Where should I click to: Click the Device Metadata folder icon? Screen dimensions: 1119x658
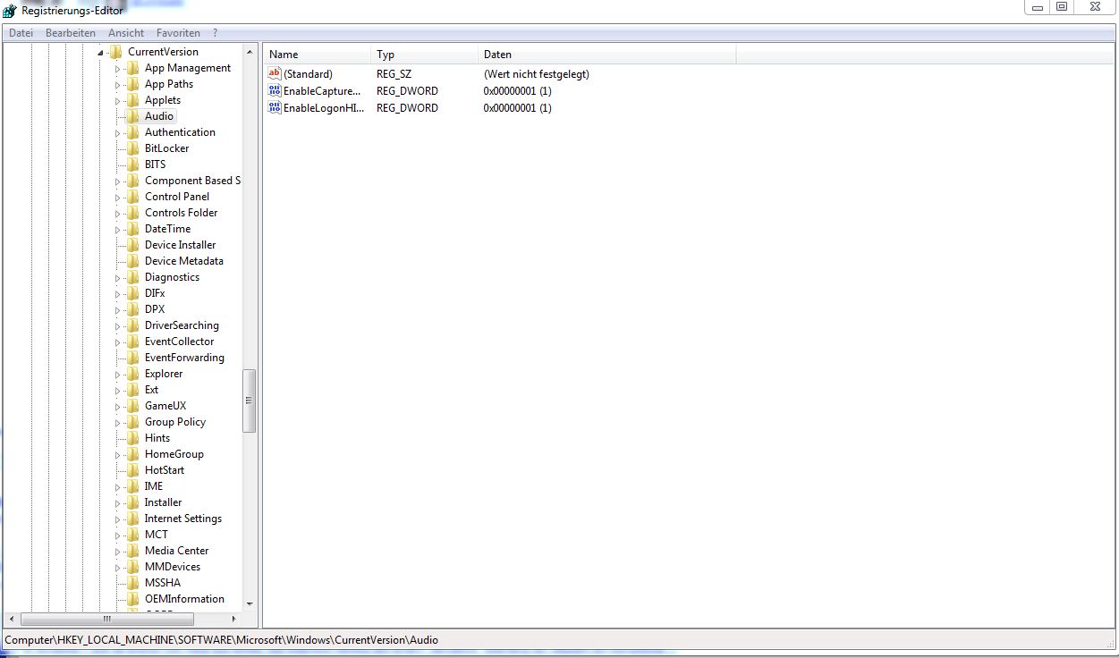(132, 261)
